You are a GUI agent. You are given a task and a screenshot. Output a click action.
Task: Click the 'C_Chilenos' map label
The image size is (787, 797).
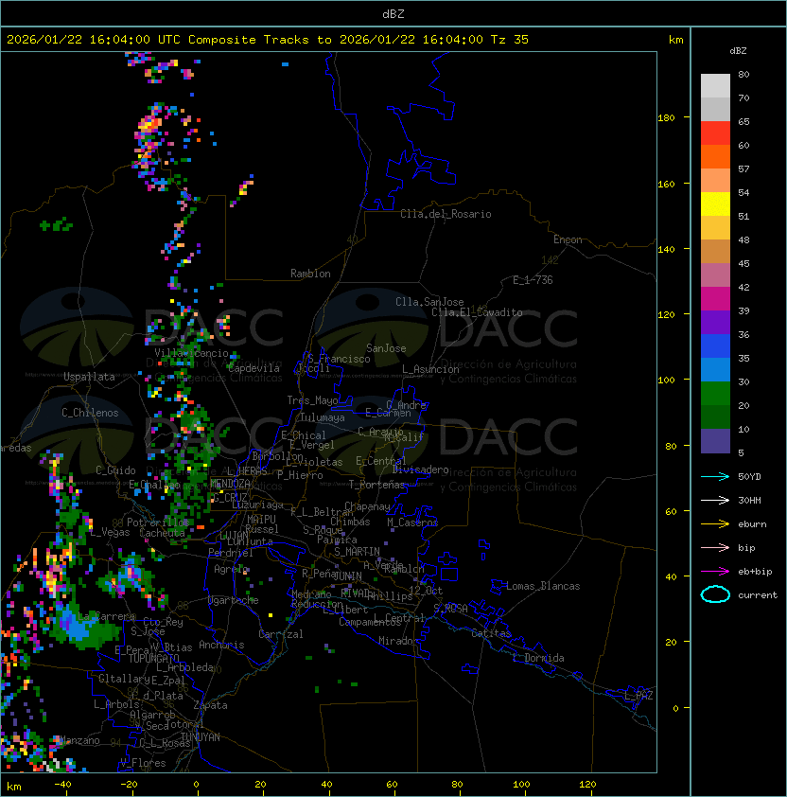tap(90, 413)
